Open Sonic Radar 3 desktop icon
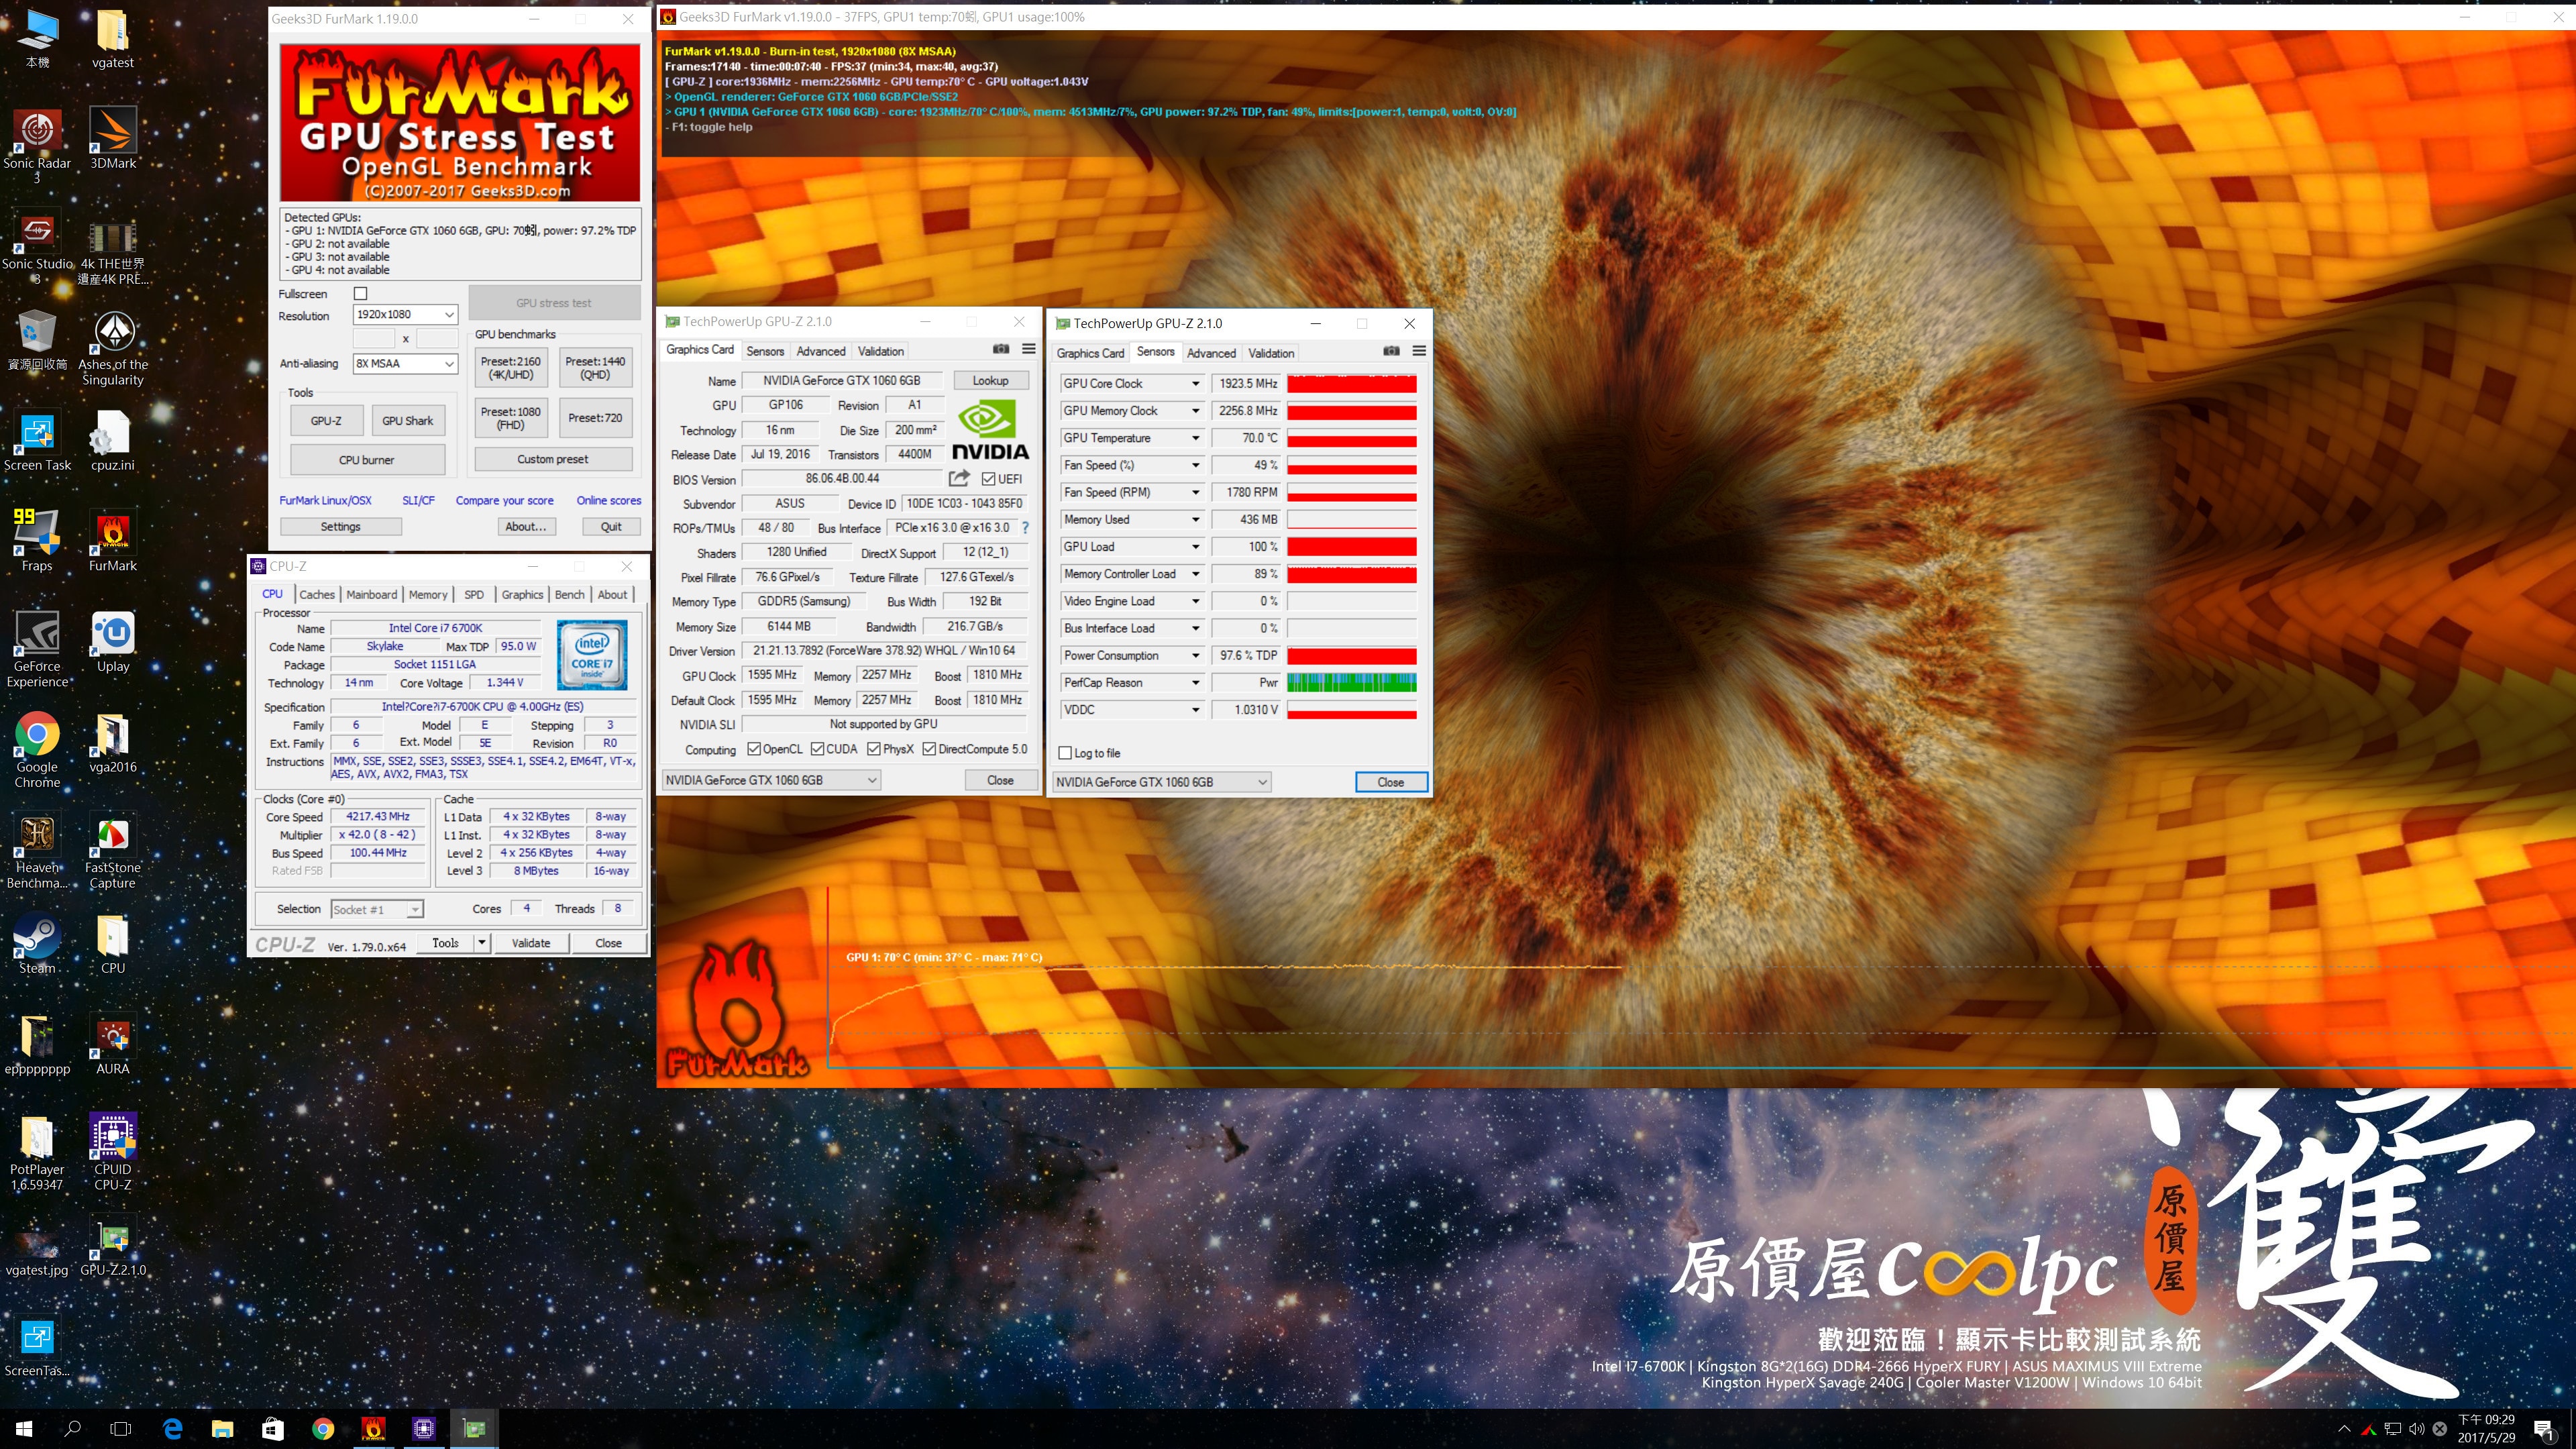Screen dimensions: 2576x1449 click(37, 146)
